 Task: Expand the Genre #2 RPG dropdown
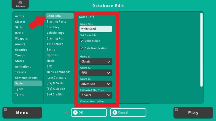tap(96, 73)
